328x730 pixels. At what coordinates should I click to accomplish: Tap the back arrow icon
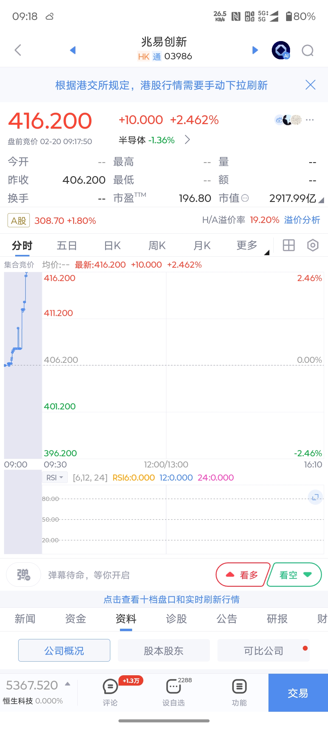(x=18, y=50)
